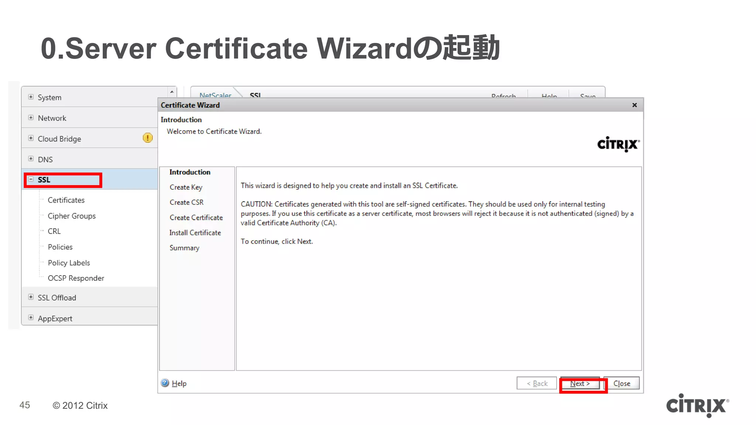Click the blue Help question mark icon
Viewport: 756px width, 425px height.
(165, 383)
